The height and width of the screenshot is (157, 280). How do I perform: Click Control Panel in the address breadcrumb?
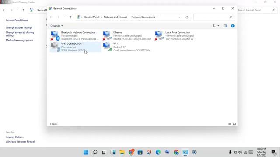pyautogui.click(x=91, y=17)
